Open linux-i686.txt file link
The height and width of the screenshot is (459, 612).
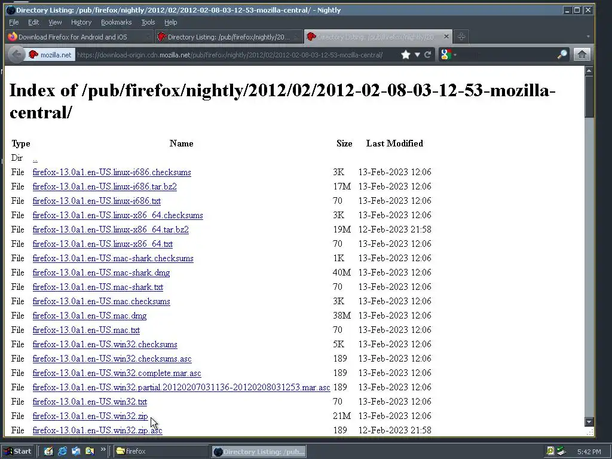(96, 201)
